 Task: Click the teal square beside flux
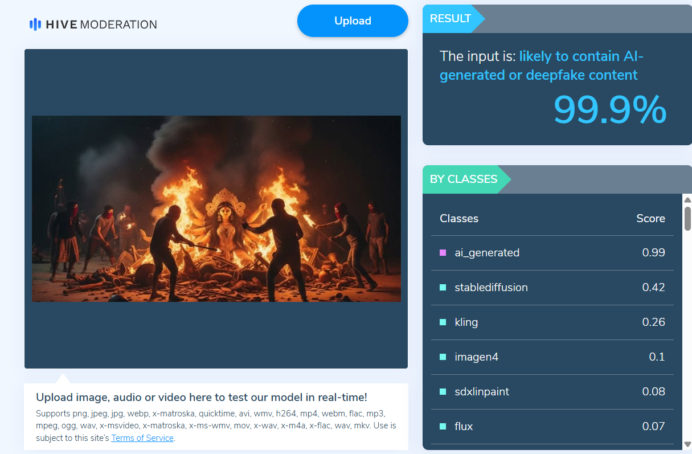[x=443, y=427]
